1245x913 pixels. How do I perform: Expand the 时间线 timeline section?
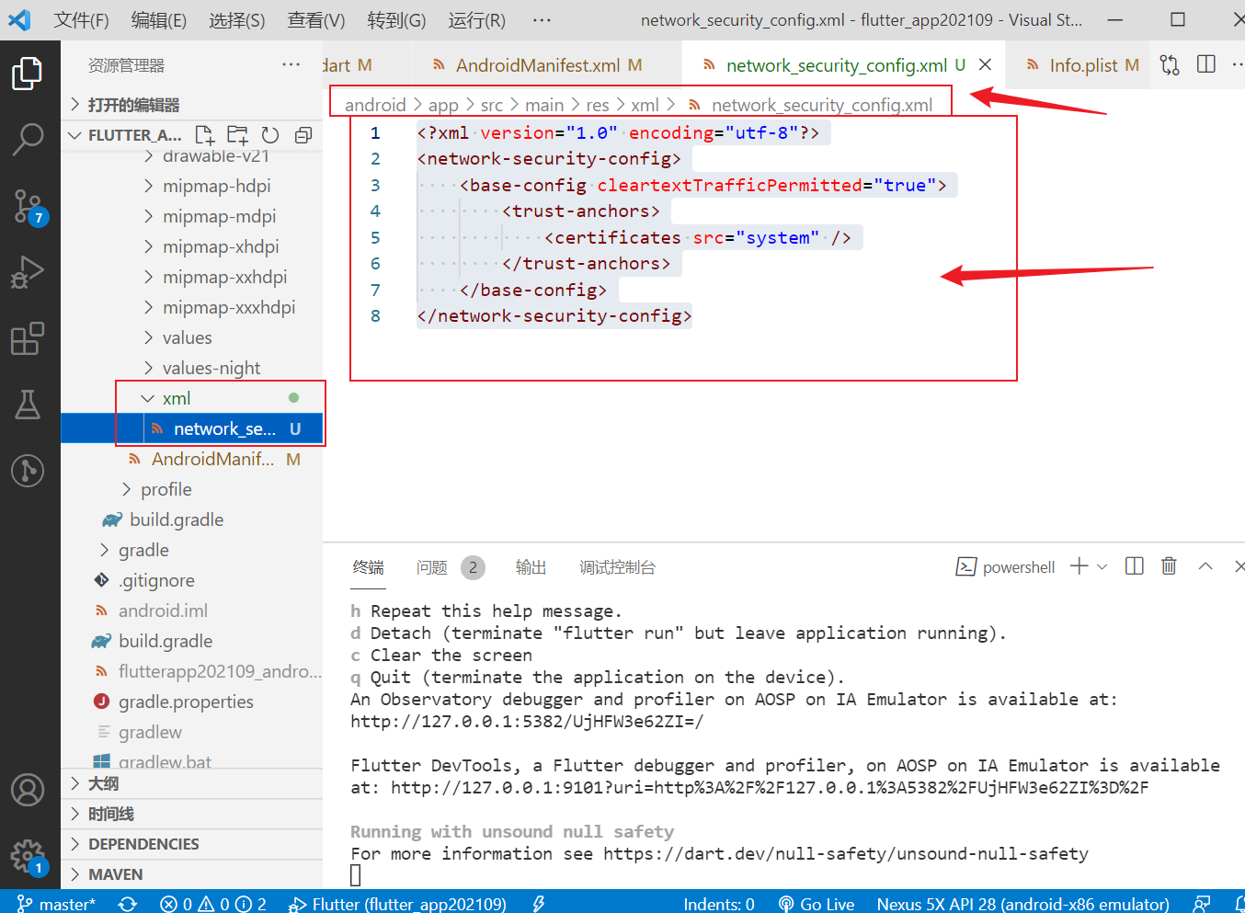[x=191, y=814]
